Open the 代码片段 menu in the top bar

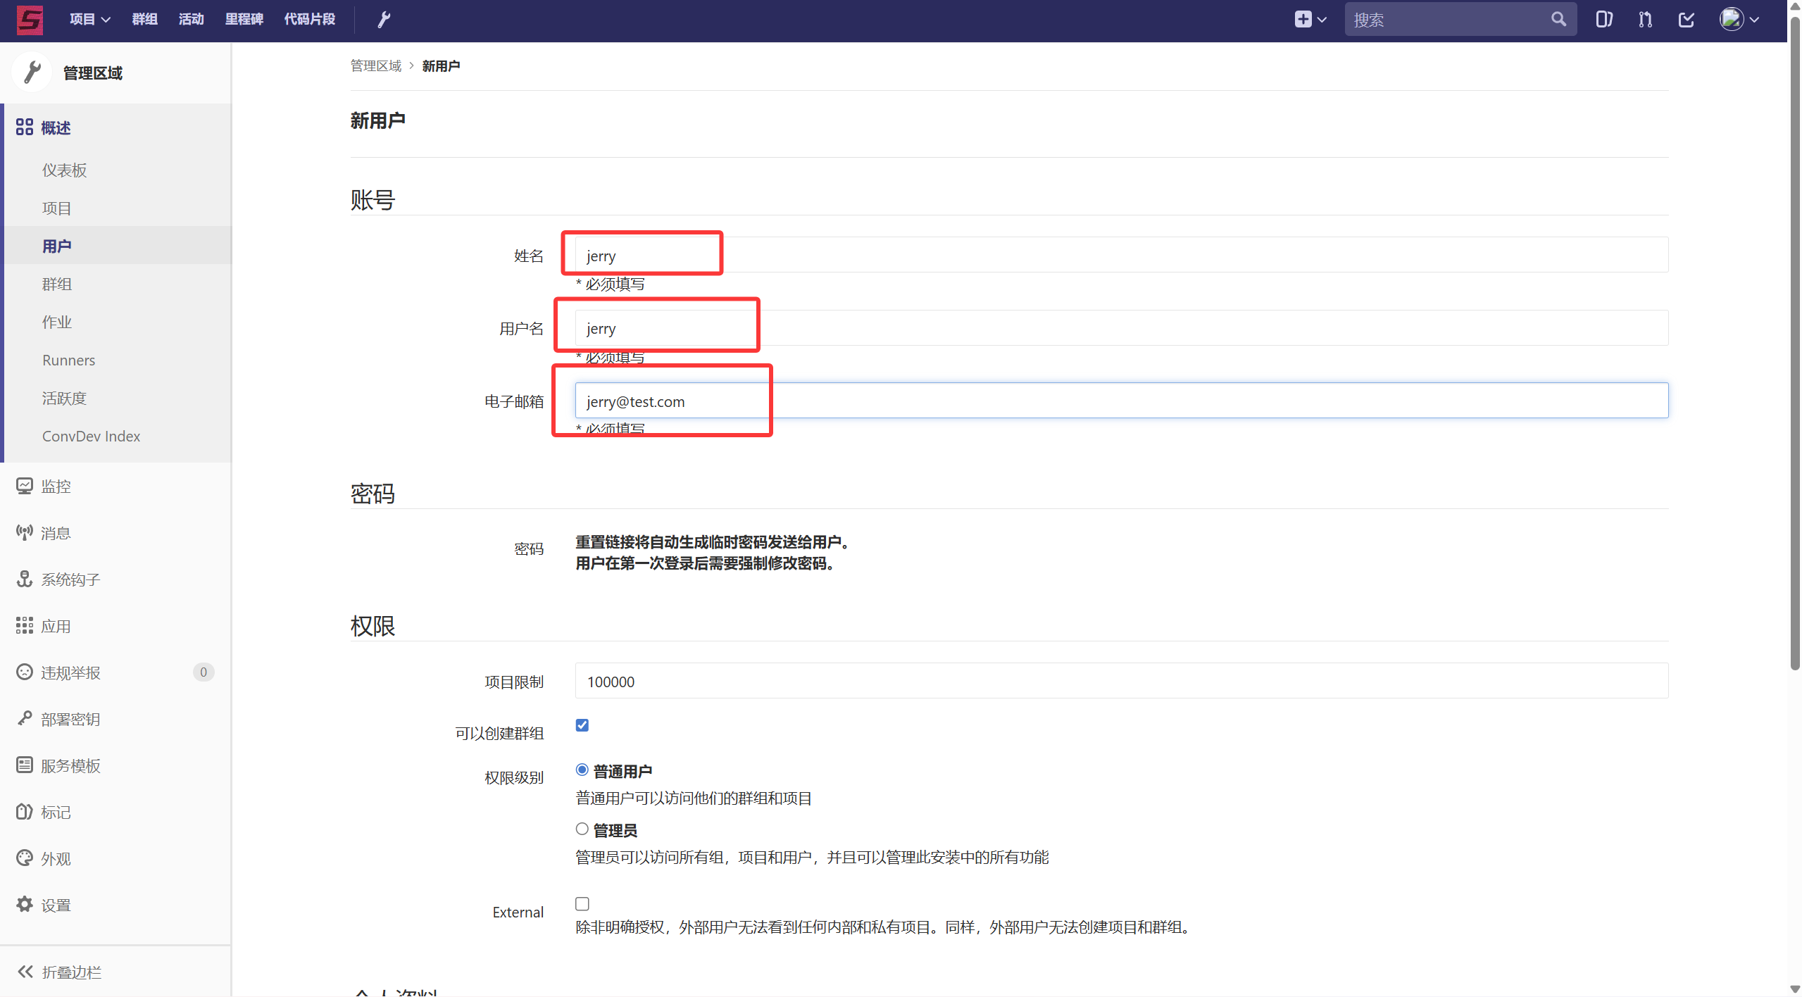309,19
